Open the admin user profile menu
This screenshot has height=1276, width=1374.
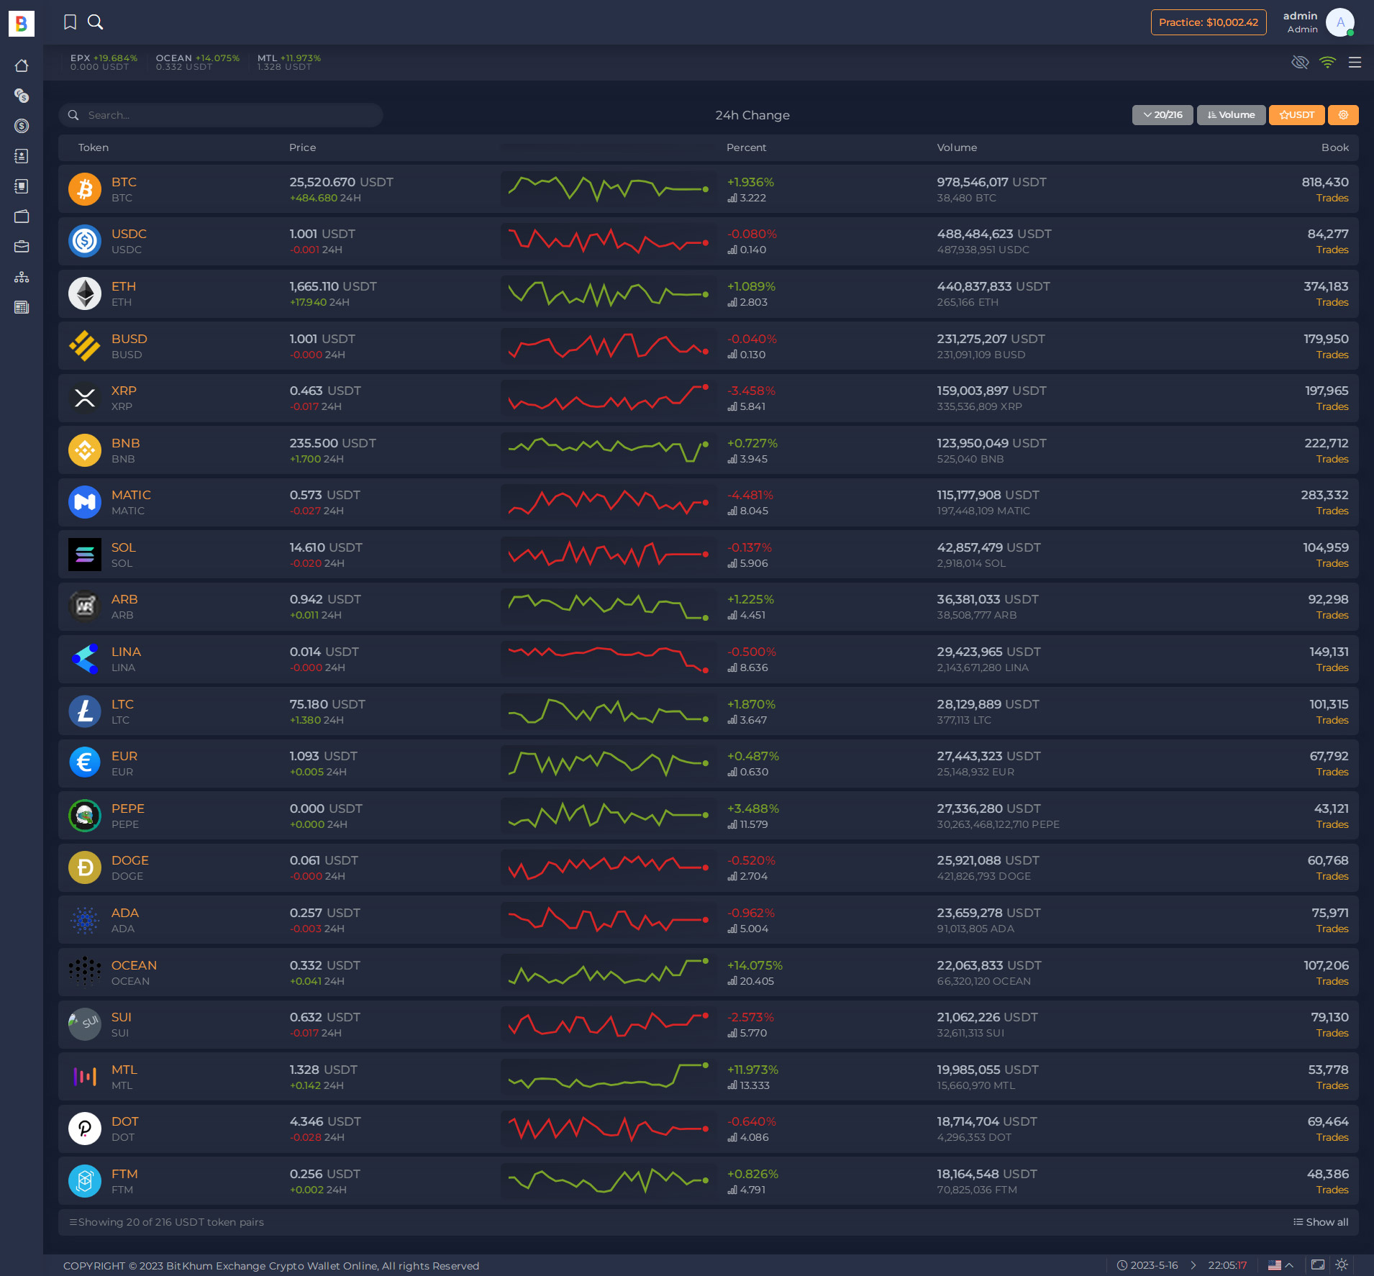pos(1319,22)
